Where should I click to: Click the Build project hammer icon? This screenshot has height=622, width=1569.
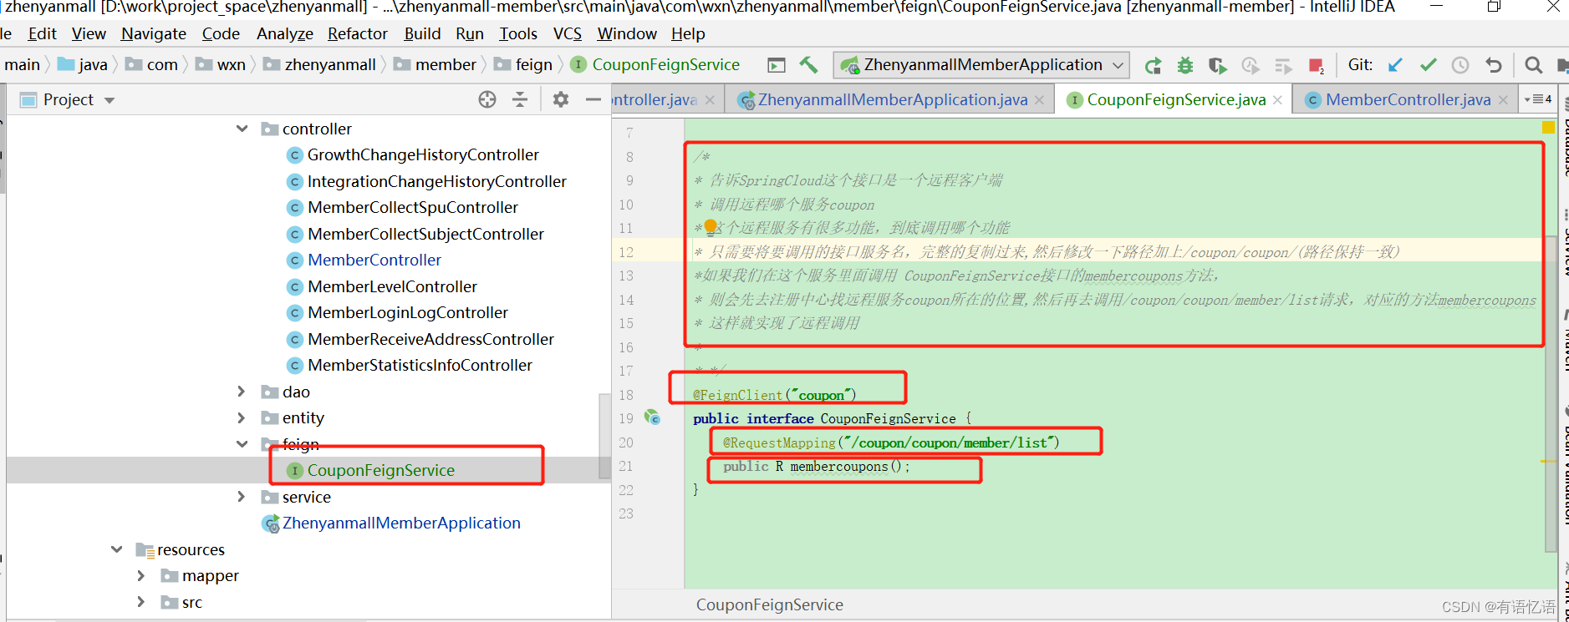[x=808, y=65]
